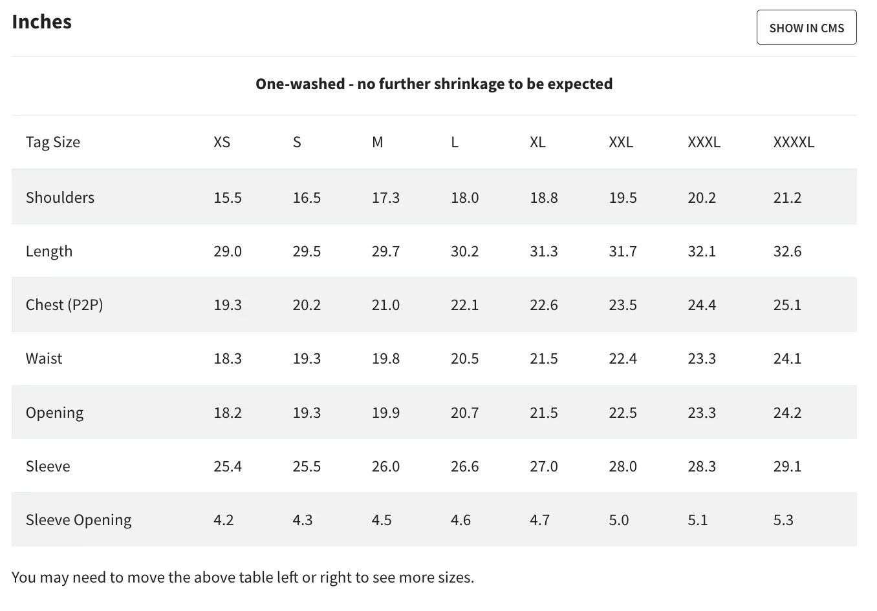Click the Length row label
The width and height of the screenshot is (877, 611).
[49, 251]
